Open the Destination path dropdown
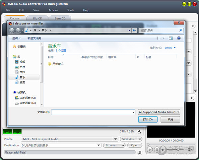This screenshot has width=199, height=160. (x=99, y=145)
